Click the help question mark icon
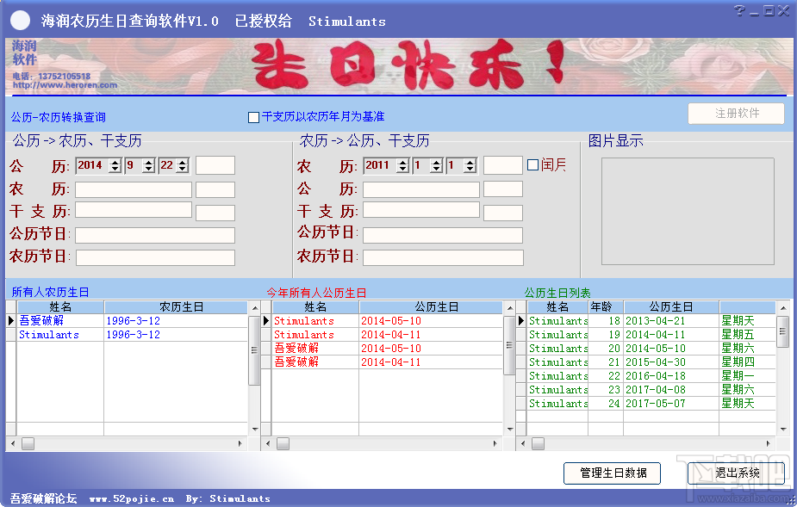The height and width of the screenshot is (507, 797). pyautogui.click(x=739, y=10)
